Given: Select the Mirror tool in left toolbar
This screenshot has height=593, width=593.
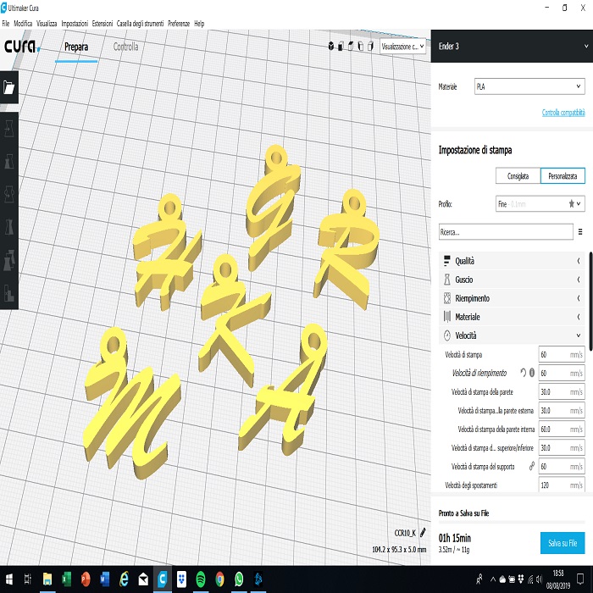Looking at the screenshot, I should 9,227.
